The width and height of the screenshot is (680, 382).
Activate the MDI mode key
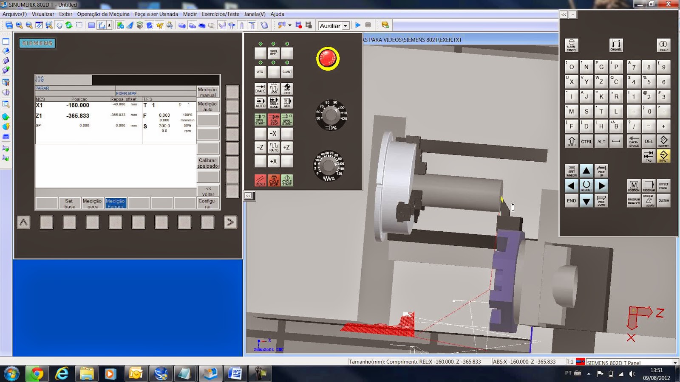pos(287,102)
